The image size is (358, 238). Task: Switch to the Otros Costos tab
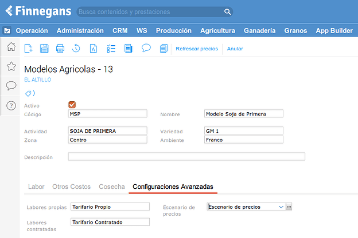click(x=72, y=187)
